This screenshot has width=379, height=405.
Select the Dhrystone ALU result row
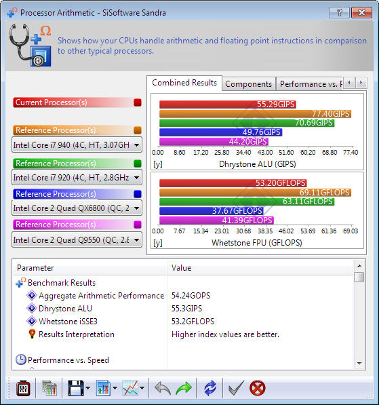[x=183, y=309]
